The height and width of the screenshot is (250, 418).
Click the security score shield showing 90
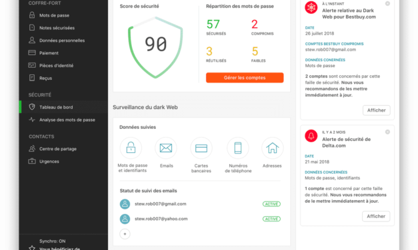(x=155, y=47)
